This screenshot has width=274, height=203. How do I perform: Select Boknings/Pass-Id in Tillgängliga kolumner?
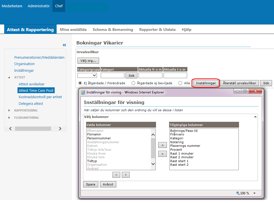point(184,131)
